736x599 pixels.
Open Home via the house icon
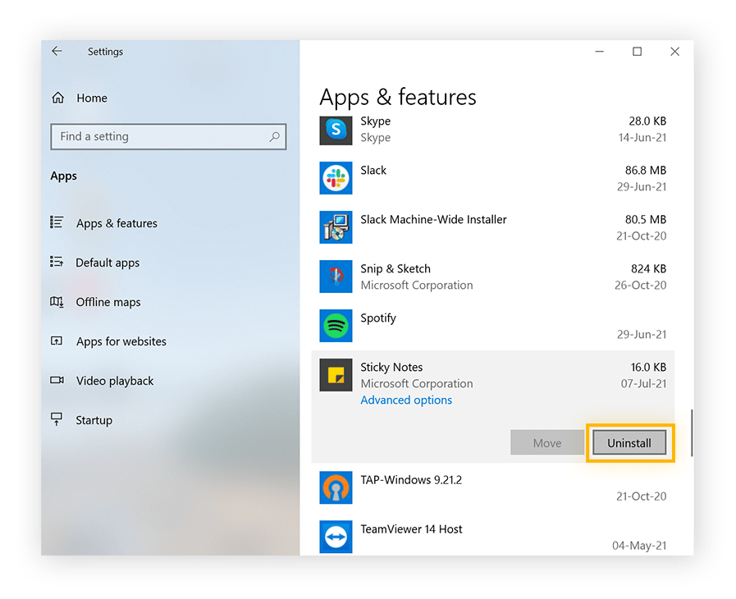click(x=57, y=98)
